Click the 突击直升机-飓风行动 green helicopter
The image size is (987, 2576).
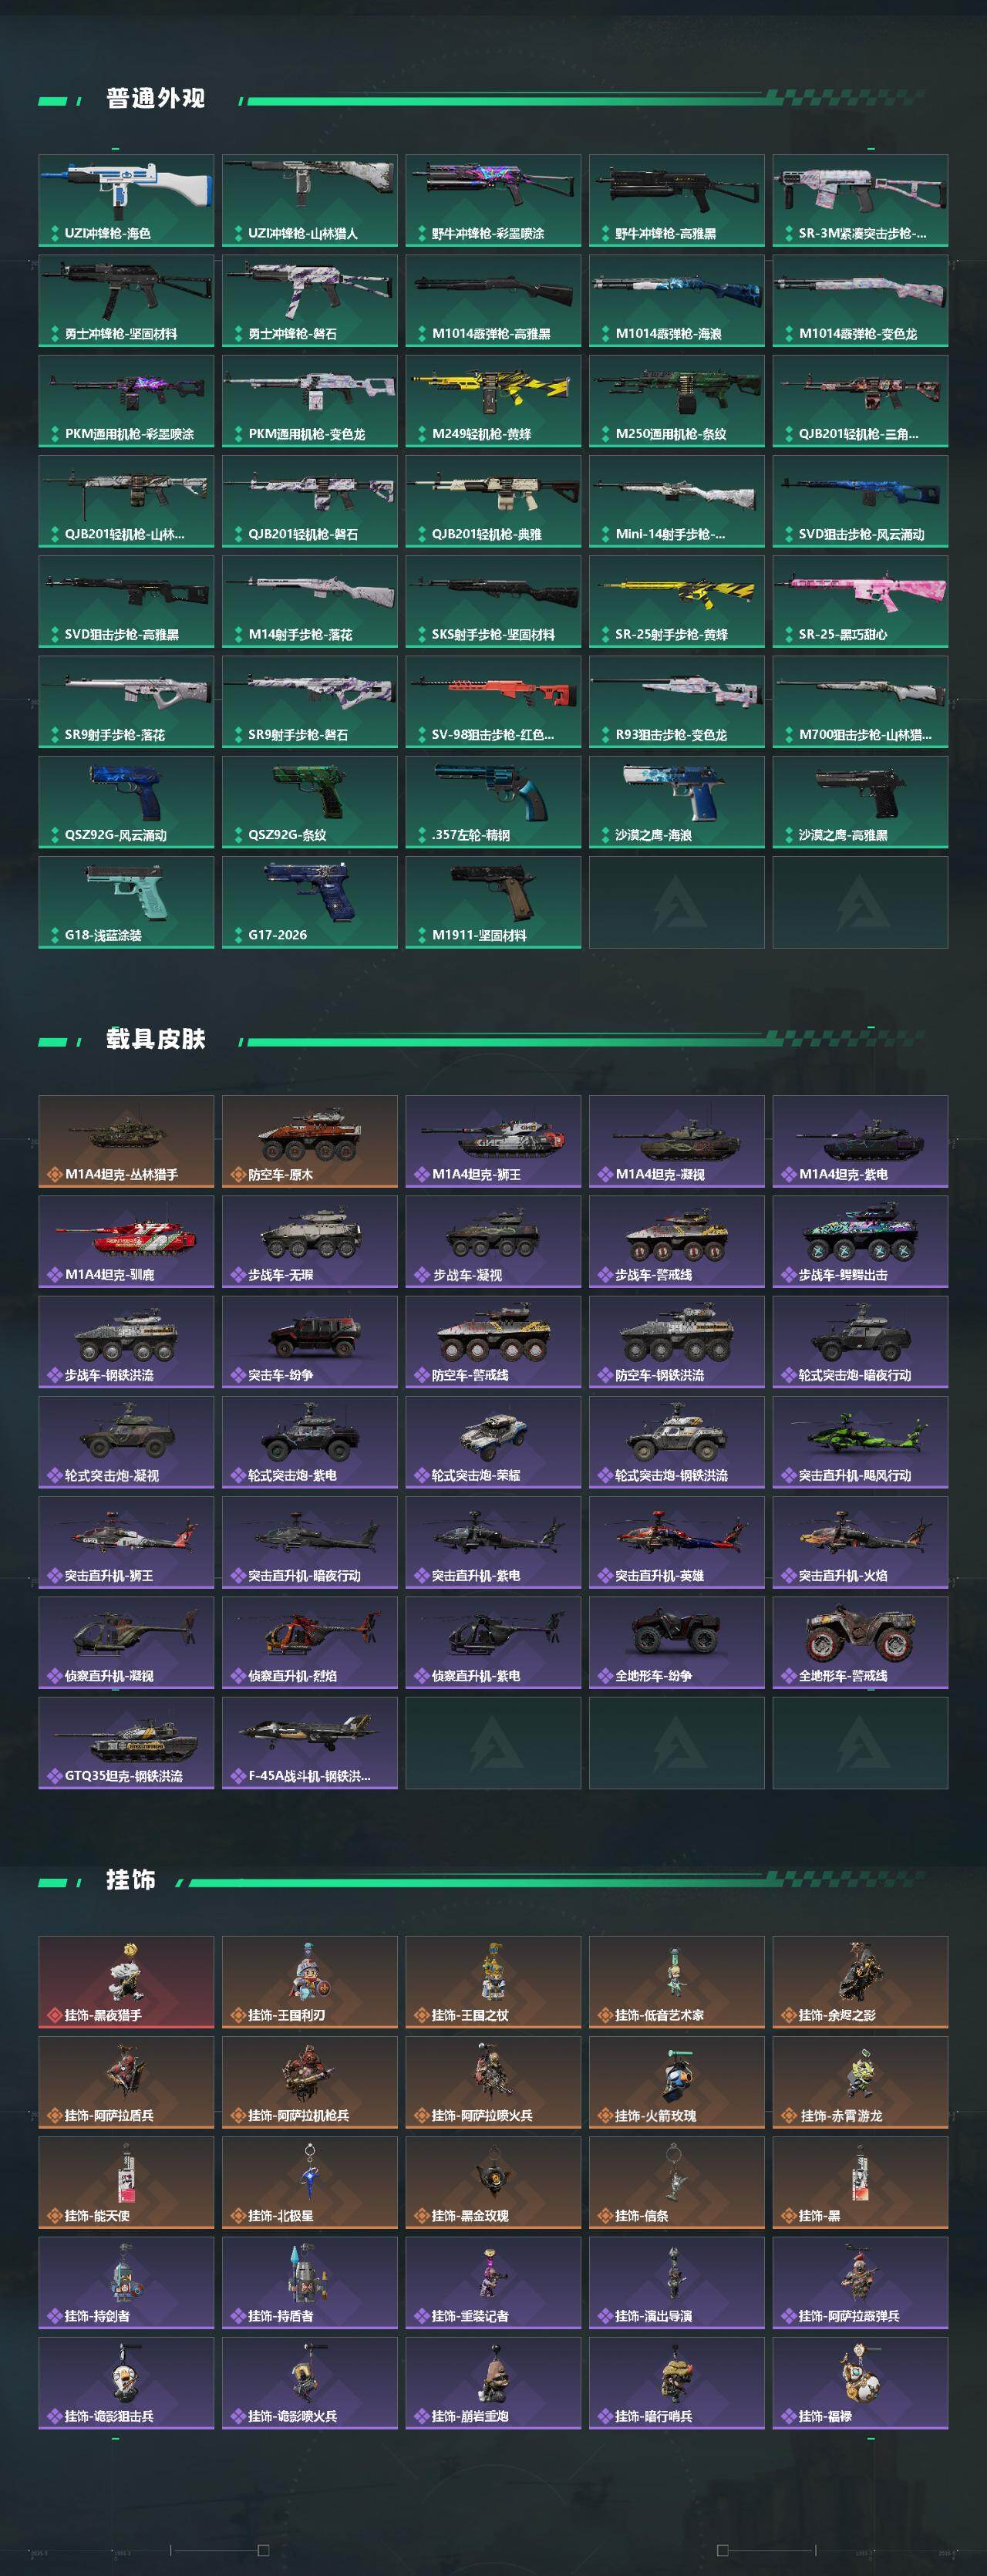point(860,1442)
